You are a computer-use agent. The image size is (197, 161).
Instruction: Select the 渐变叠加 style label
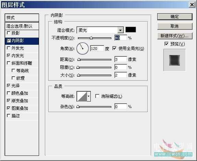pos(20,100)
